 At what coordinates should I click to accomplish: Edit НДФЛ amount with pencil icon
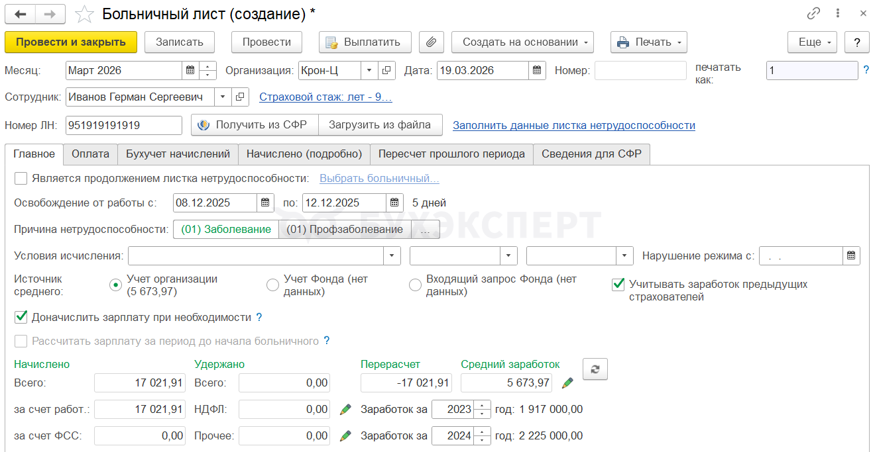(x=345, y=409)
